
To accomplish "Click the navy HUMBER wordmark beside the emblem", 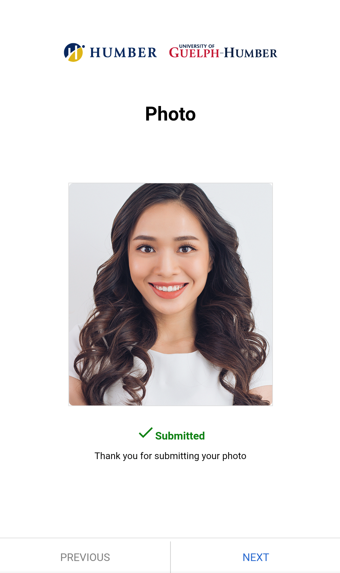I will [x=123, y=52].
